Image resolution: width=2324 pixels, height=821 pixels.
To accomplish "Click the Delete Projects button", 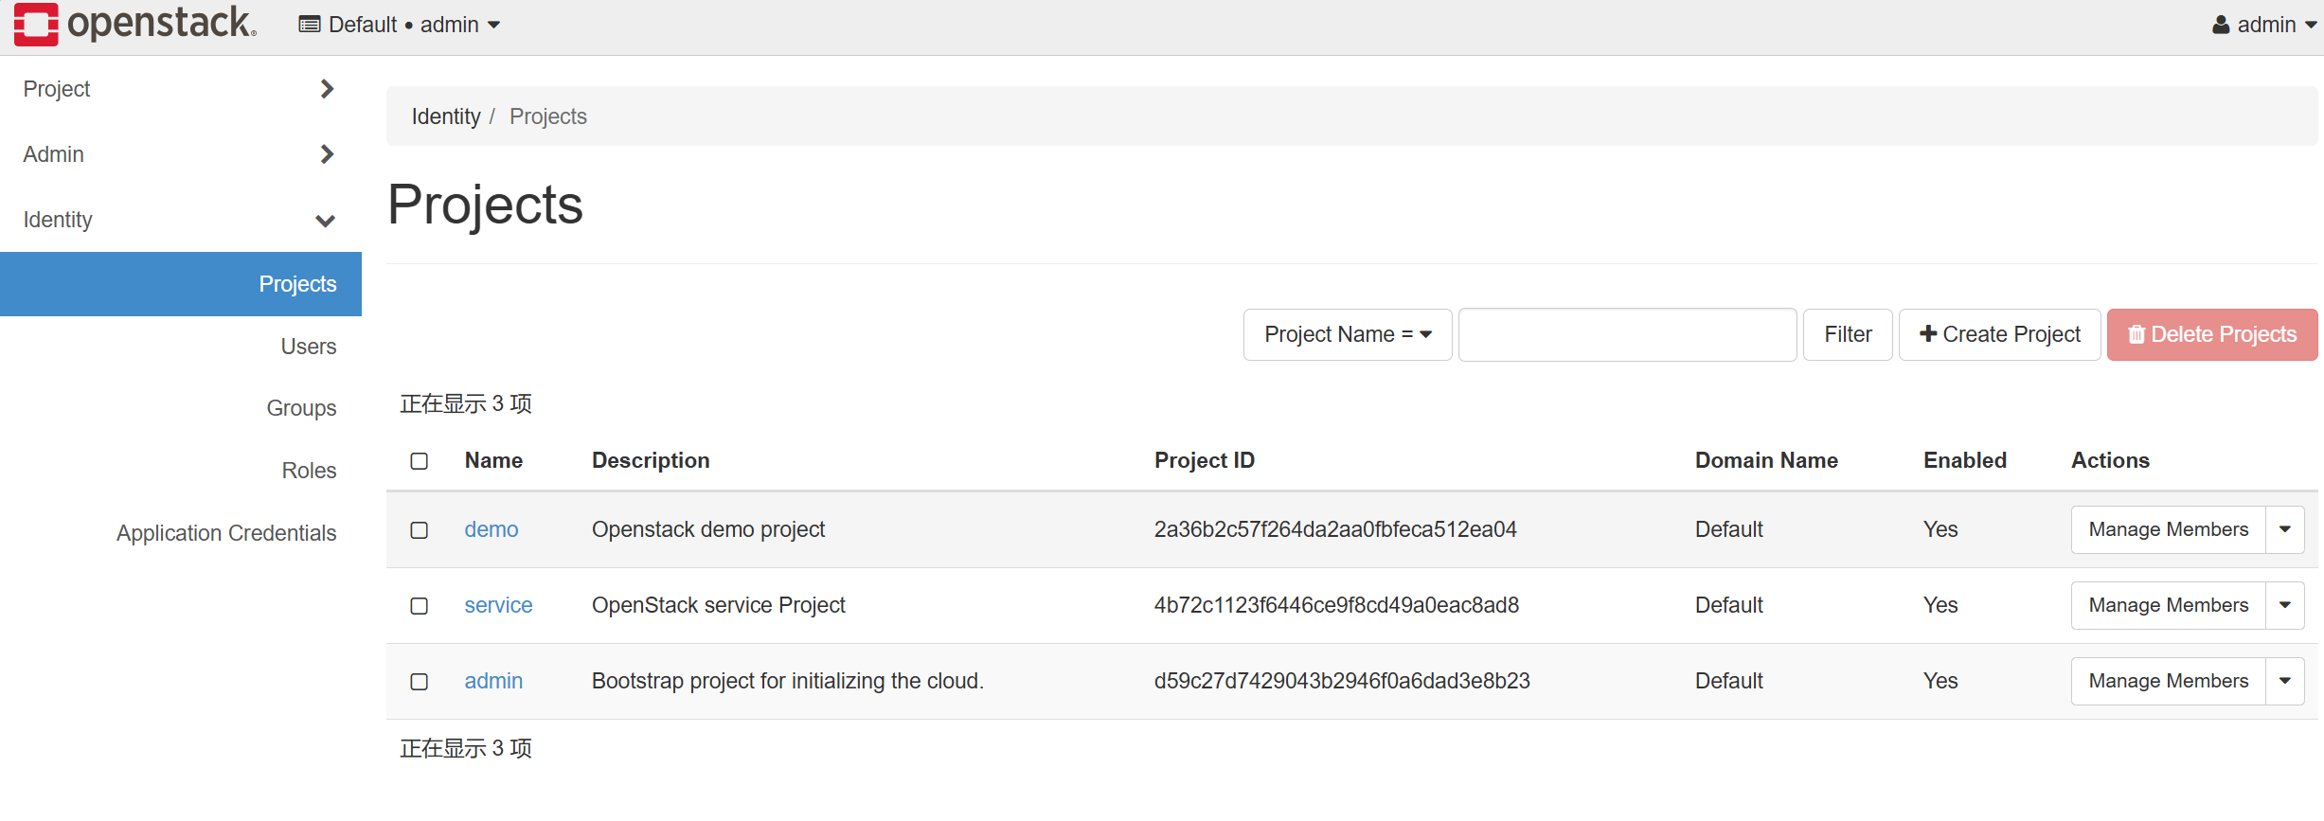I will [2212, 334].
